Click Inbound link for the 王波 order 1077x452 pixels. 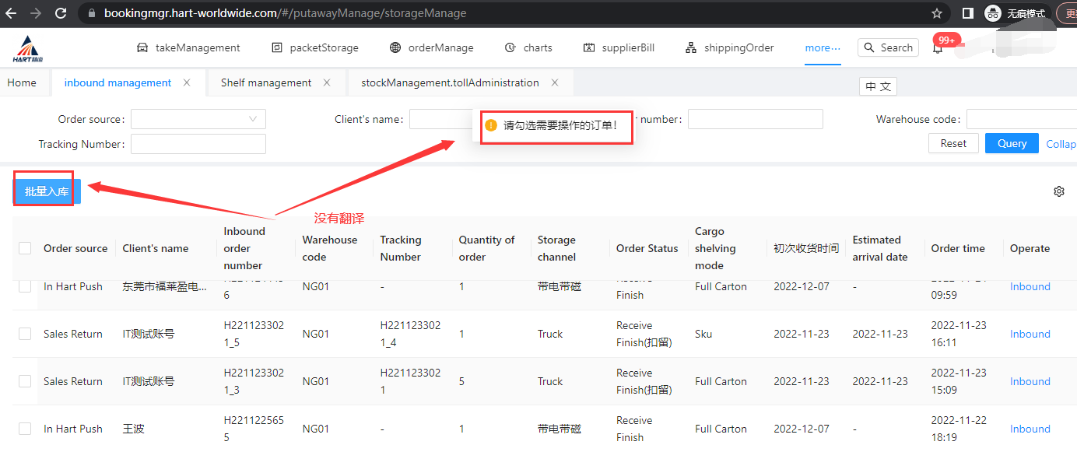click(x=1030, y=429)
